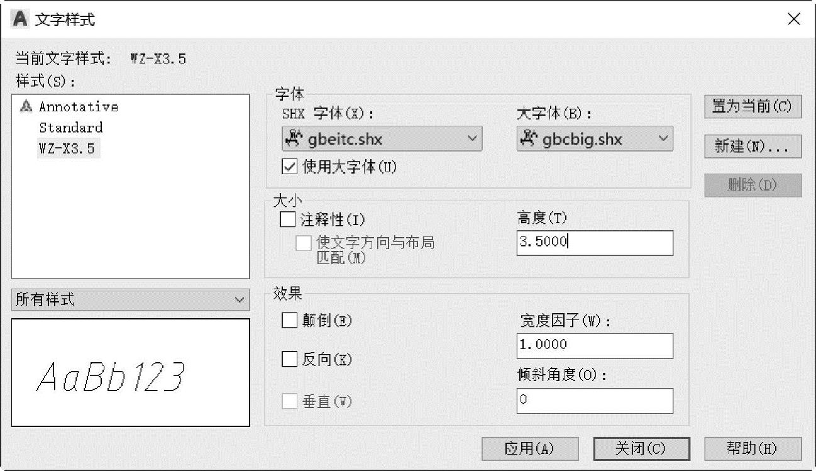This screenshot has width=816, height=471.
Task: Click into the 高度 field showing 3.5000
Action: 595,243
